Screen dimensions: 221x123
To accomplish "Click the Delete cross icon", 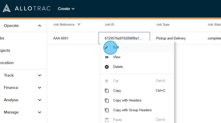I will (x=107, y=67).
